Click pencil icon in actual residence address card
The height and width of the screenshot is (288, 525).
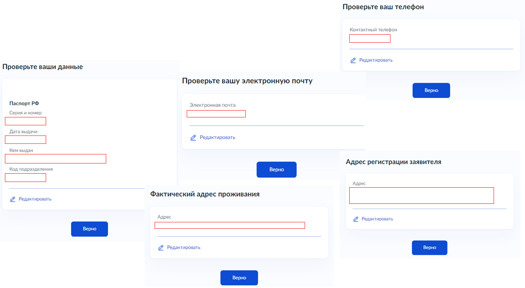click(161, 248)
